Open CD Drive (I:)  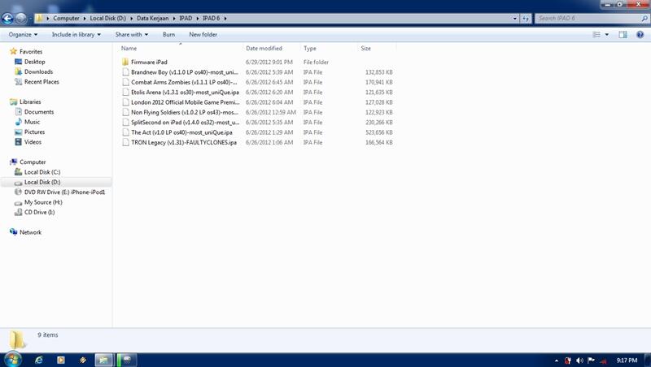39,212
